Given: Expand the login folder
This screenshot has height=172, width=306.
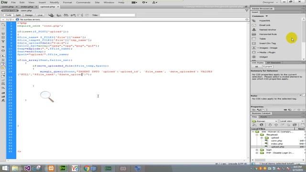Looking at the screenshot, I should point(257,150).
